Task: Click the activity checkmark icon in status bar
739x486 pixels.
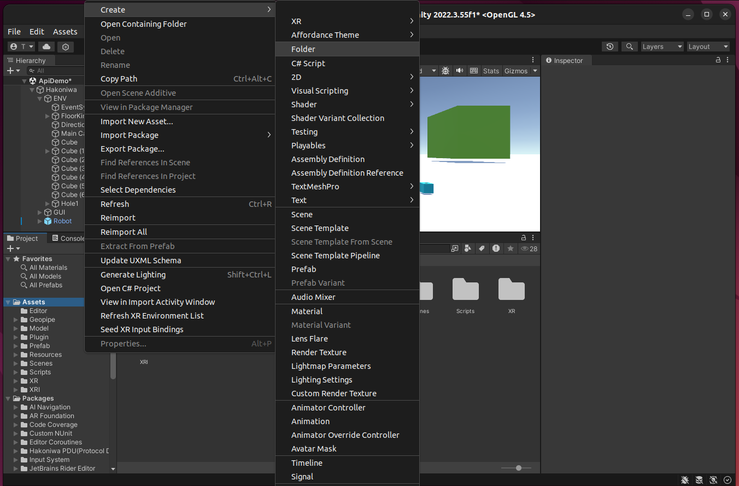Action: click(728, 480)
